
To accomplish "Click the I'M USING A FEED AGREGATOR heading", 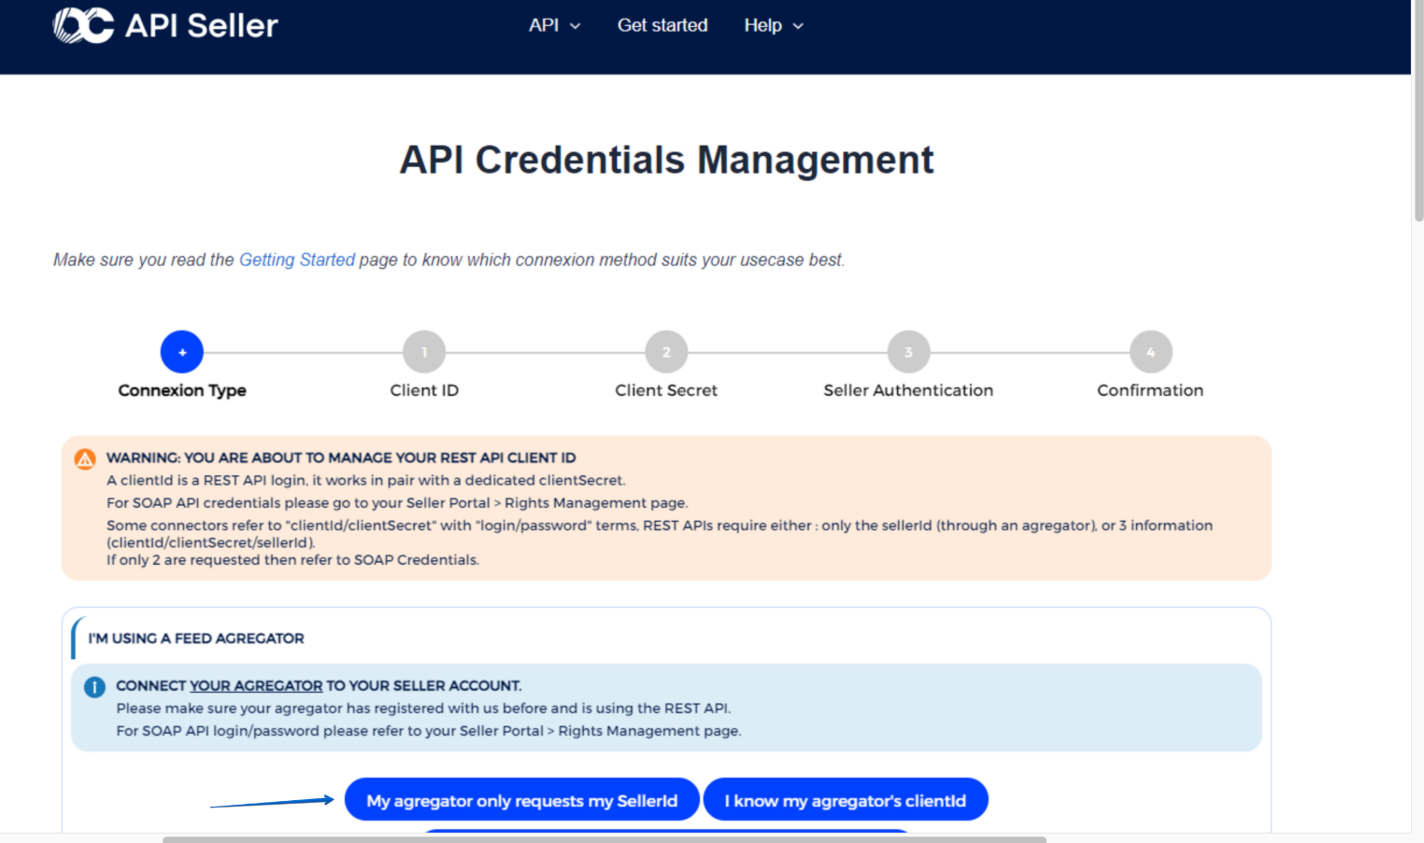I will 196,639.
